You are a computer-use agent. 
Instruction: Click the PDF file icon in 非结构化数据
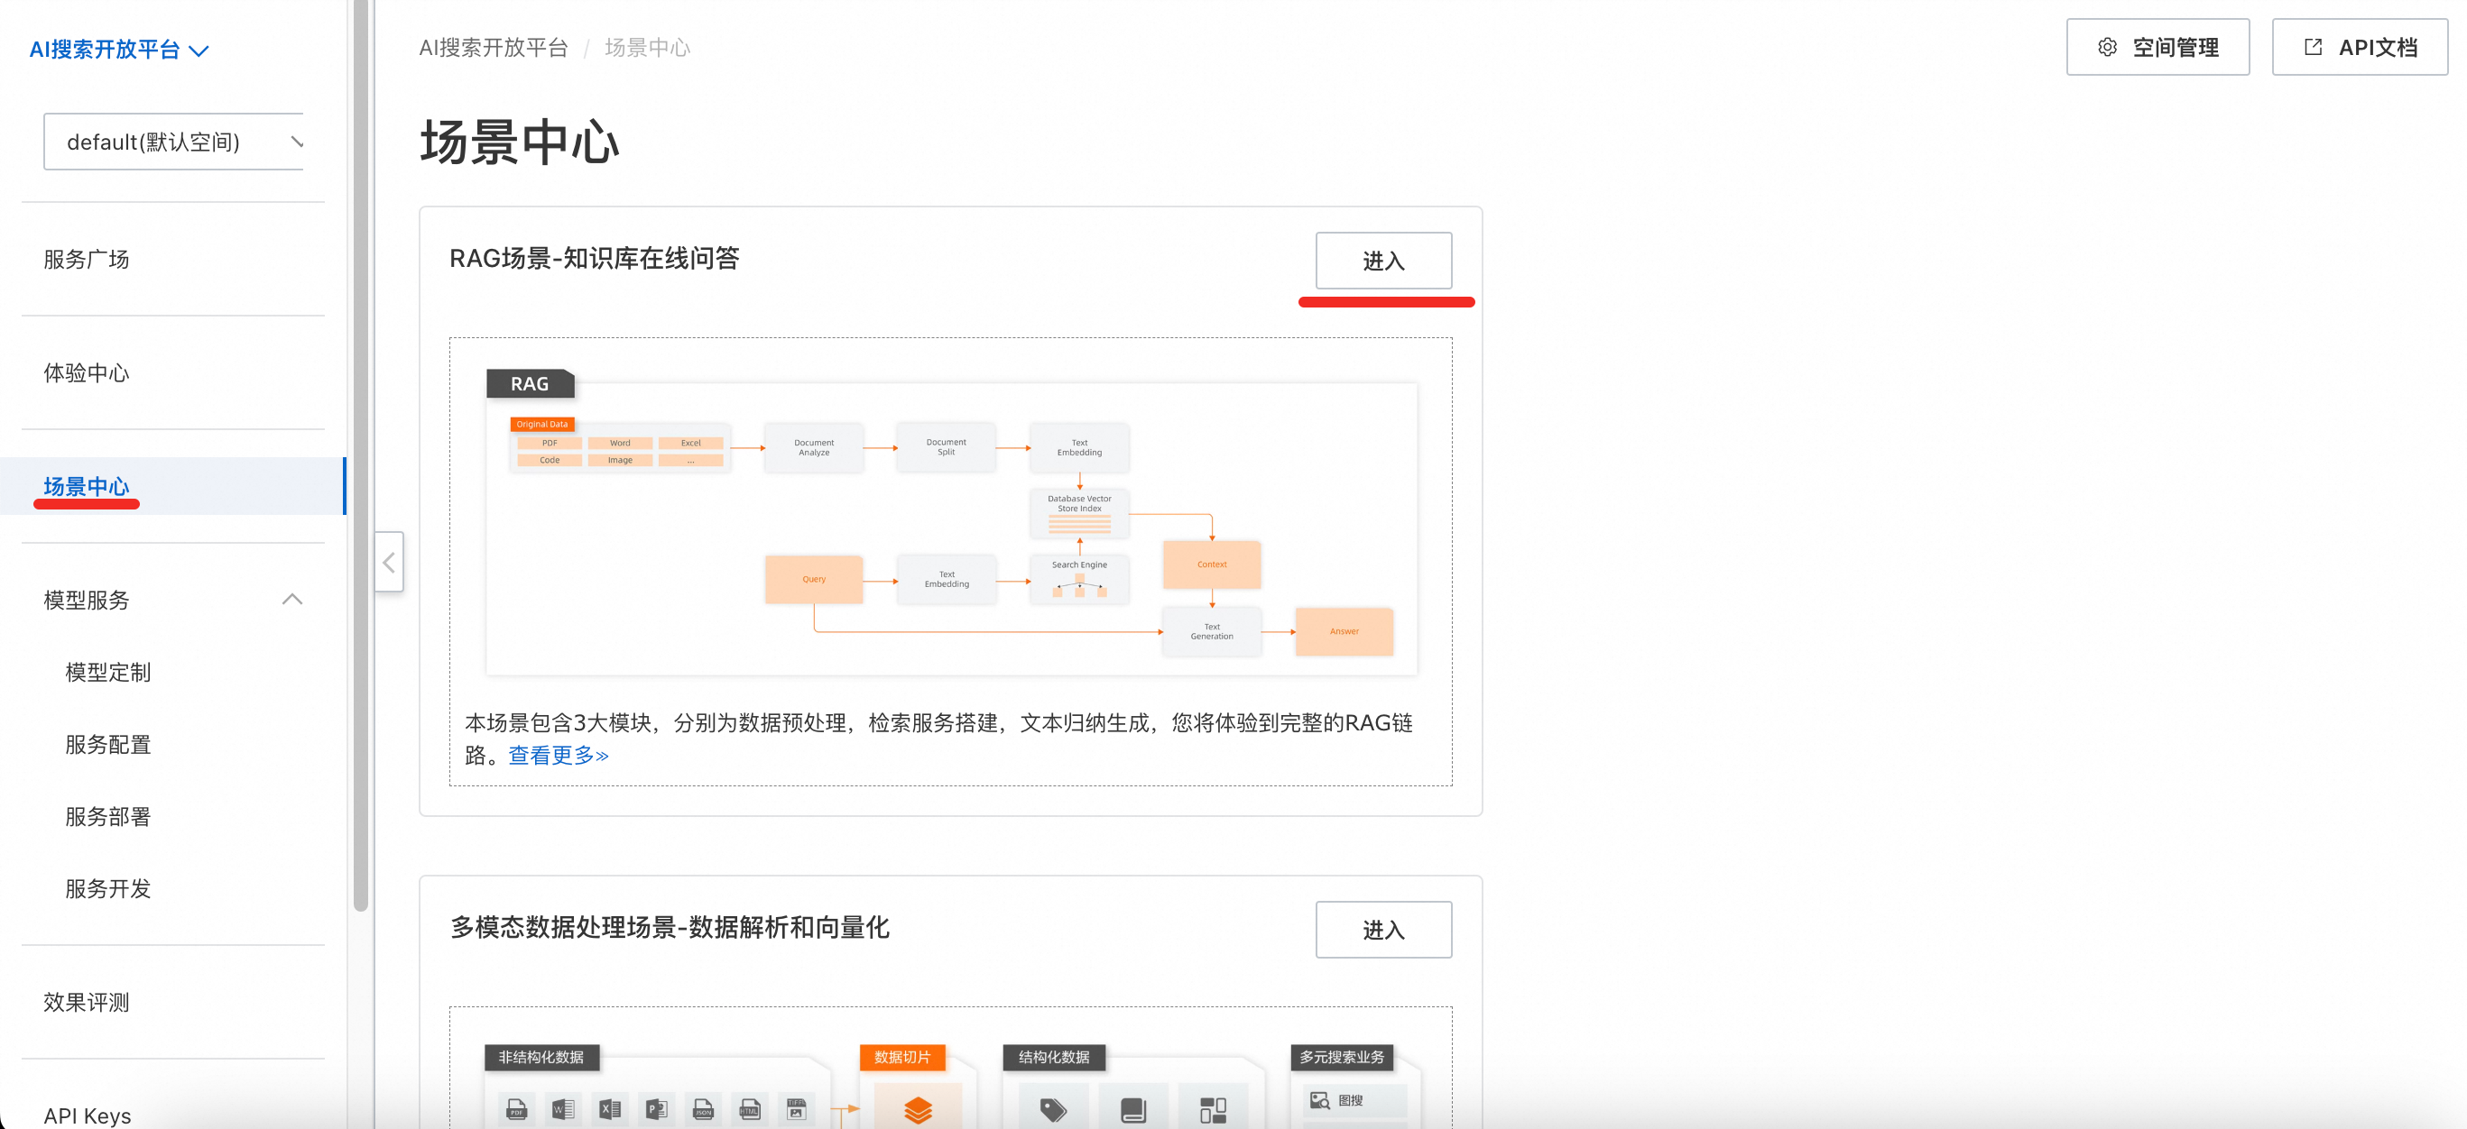point(516,1109)
